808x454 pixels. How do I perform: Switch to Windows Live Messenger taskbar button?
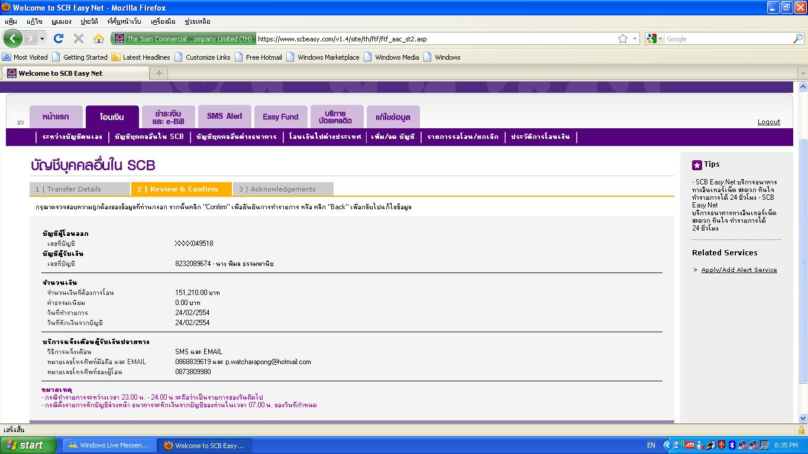tap(109, 445)
